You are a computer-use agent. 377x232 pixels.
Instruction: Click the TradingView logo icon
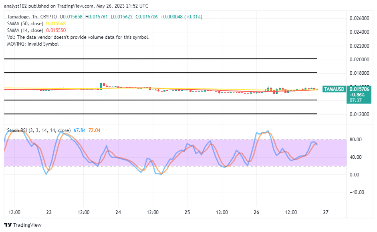[8, 225]
